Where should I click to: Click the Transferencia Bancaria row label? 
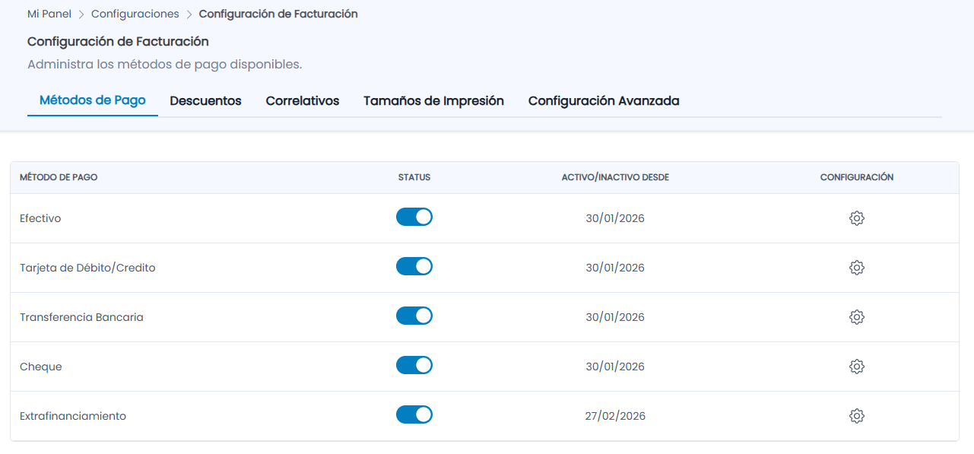(x=81, y=317)
